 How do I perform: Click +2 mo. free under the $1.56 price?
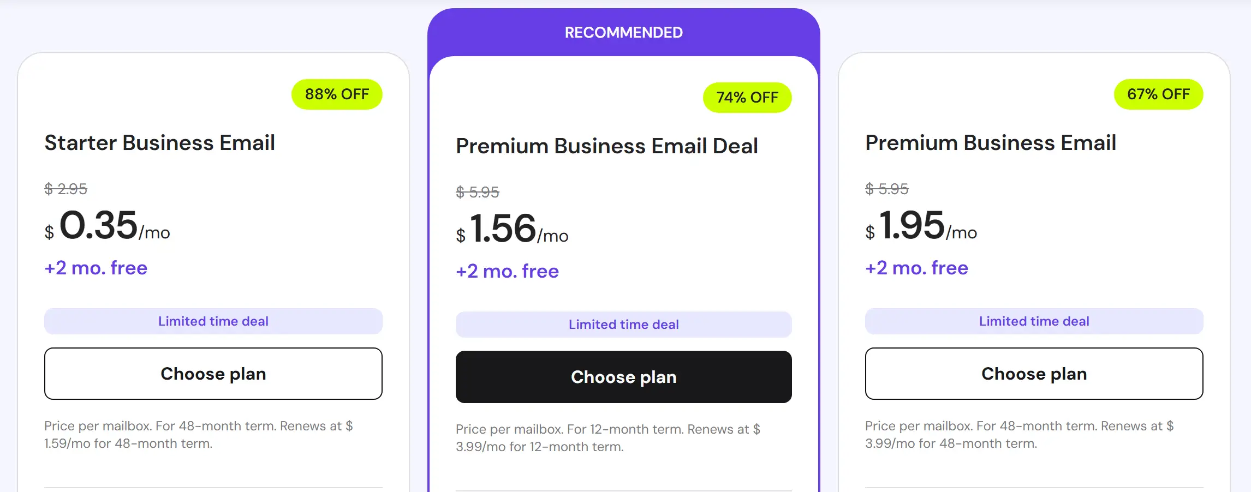[507, 271]
